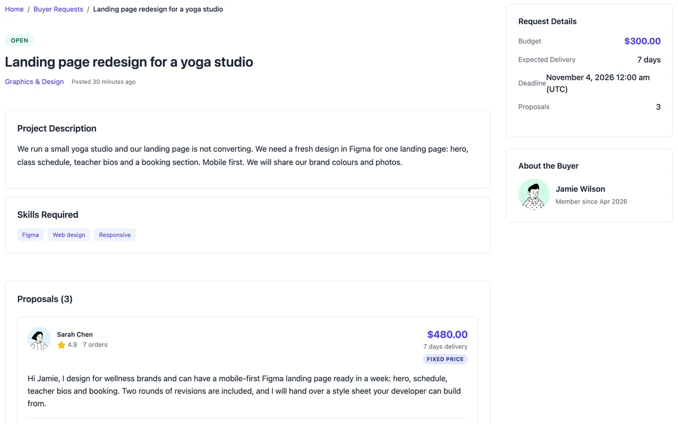Click the Proposals count value 3
The height and width of the screenshot is (424, 678).
pyautogui.click(x=658, y=107)
